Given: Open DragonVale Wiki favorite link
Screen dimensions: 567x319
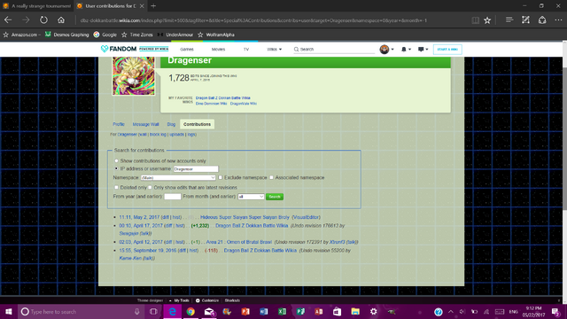Looking at the screenshot, I should point(244,104).
